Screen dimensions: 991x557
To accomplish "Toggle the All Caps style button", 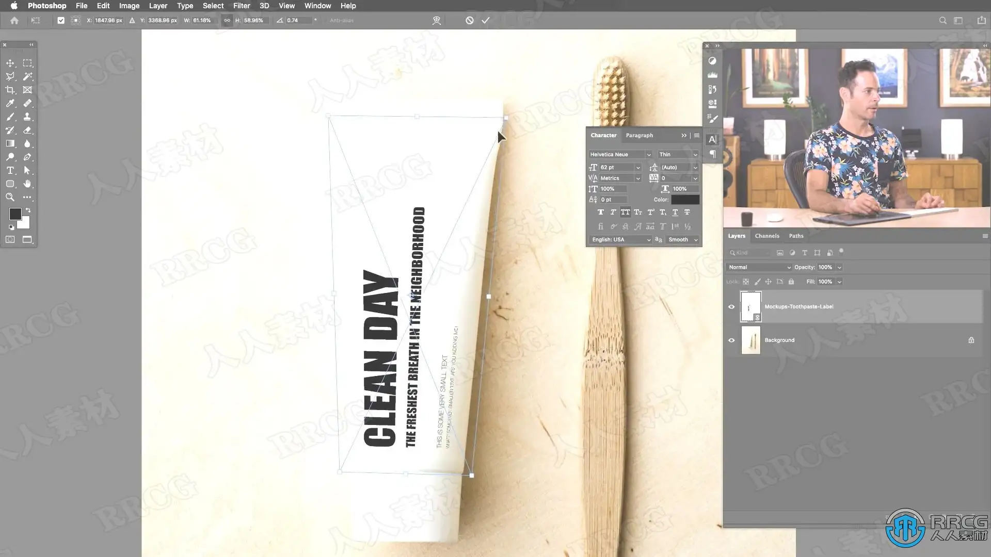I will 625,212.
